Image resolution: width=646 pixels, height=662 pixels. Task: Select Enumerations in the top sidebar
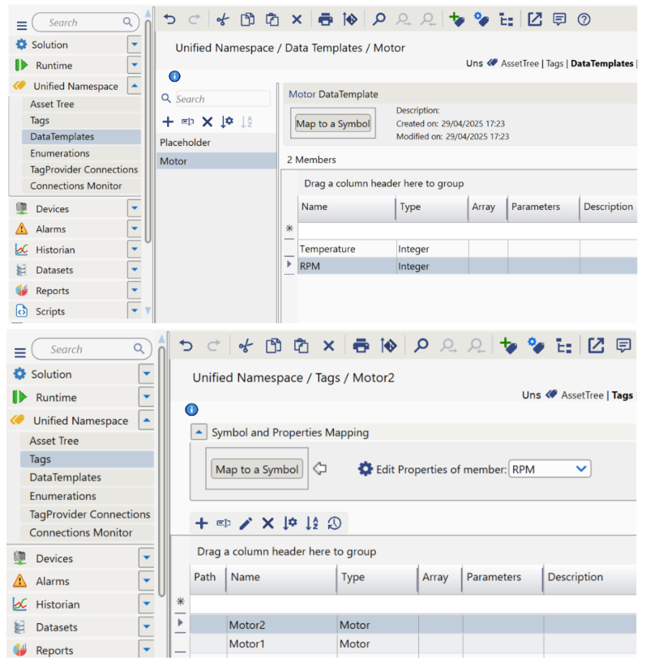[x=60, y=153]
